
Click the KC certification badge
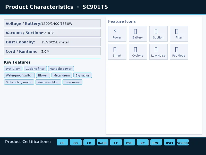[143, 142]
